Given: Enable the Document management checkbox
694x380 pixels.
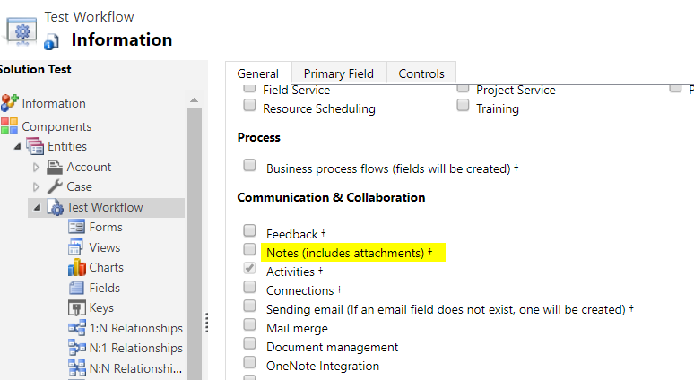Looking at the screenshot, I should click(x=249, y=343).
